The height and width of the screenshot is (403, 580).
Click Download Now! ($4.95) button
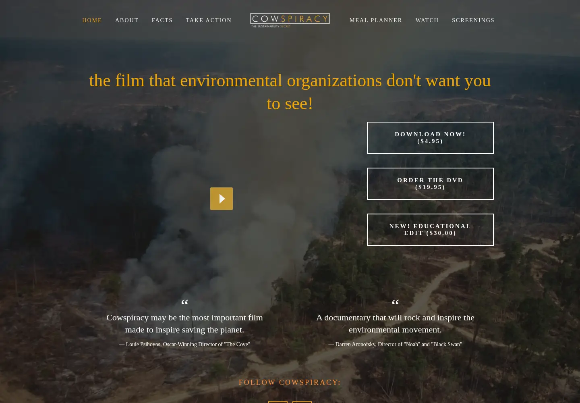click(430, 138)
